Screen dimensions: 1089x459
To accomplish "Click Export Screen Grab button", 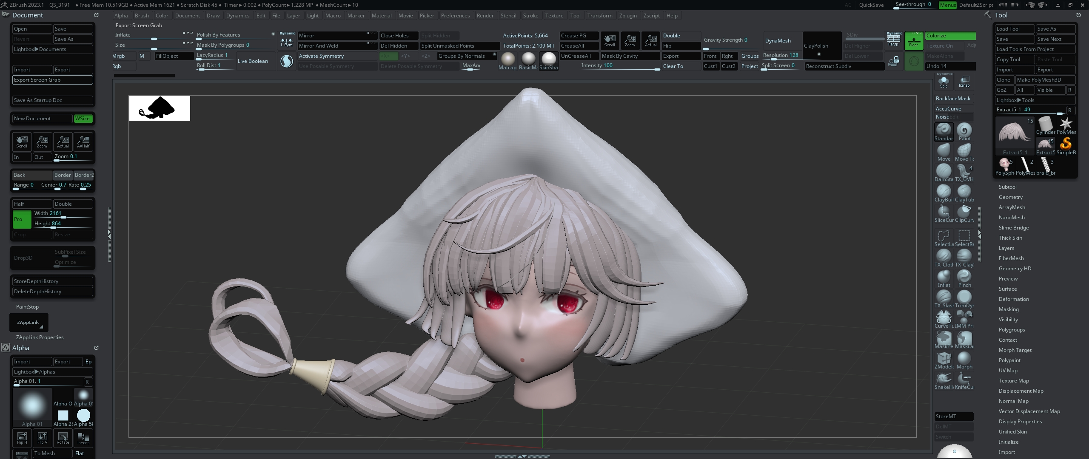I will [53, 80].
